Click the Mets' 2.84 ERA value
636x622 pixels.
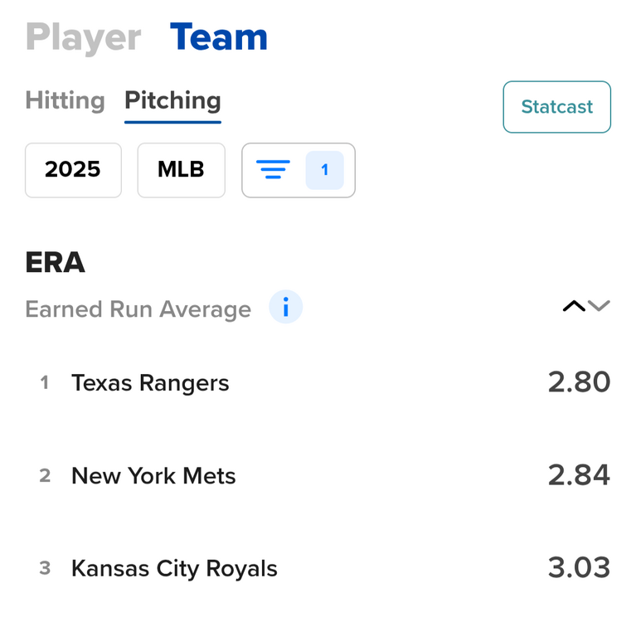579,475
